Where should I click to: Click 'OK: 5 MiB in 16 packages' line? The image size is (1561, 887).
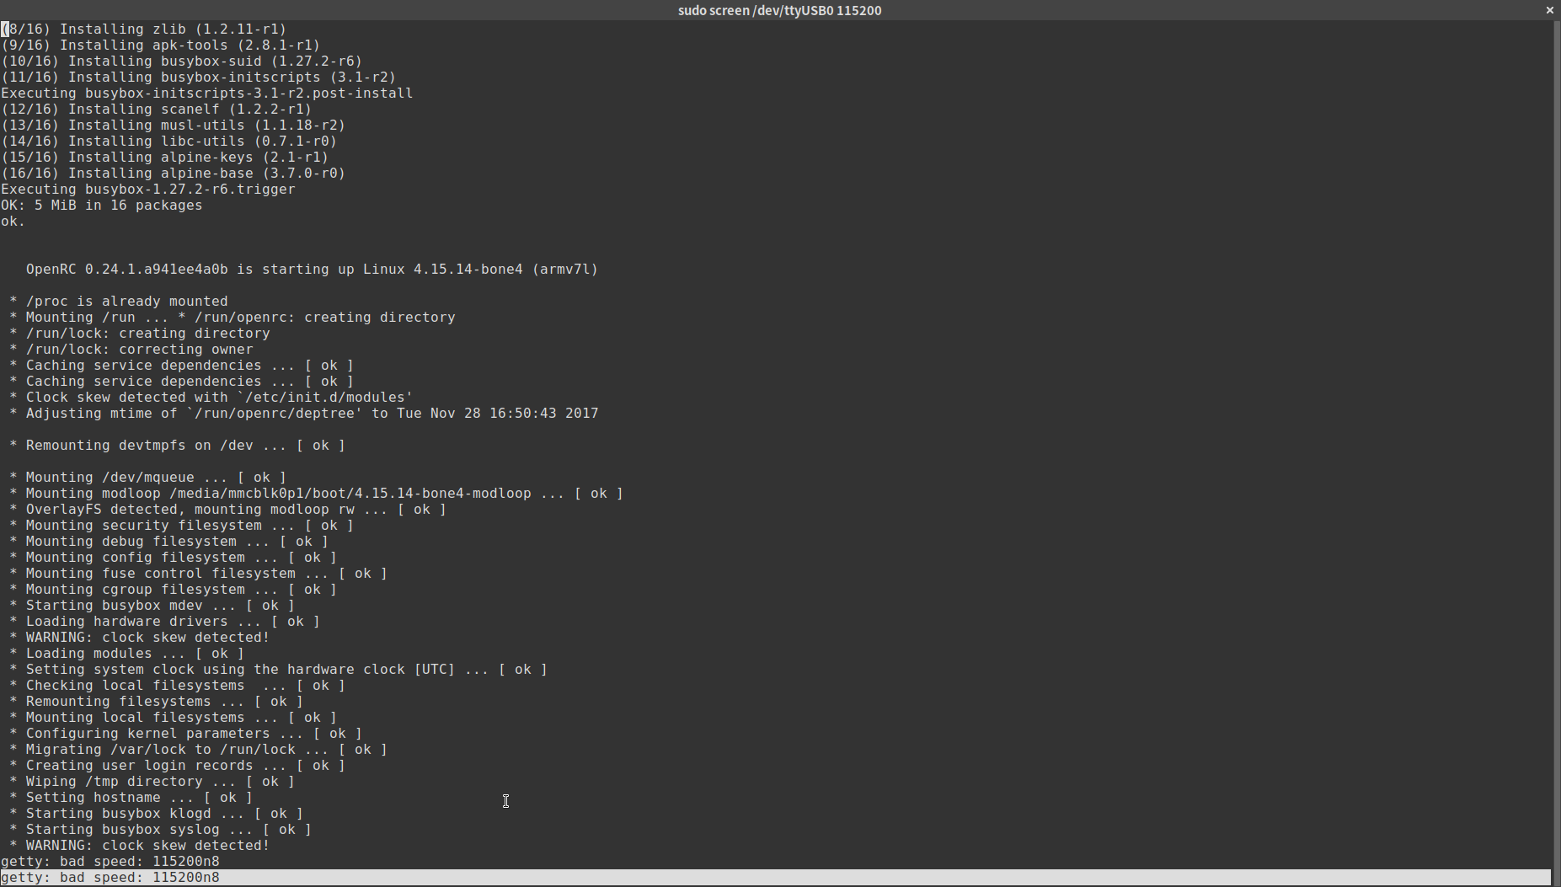[x=102, y=205]
